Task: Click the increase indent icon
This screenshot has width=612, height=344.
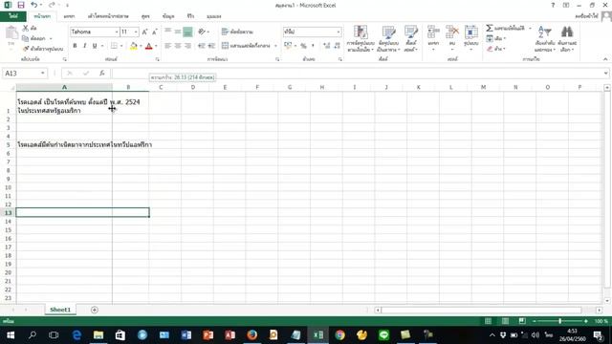Action: click(211, 46)
